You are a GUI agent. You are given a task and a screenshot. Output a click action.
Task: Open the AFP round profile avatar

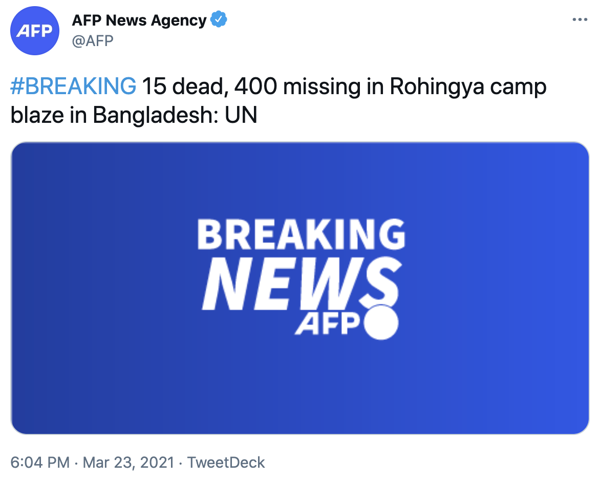point(35,31)
